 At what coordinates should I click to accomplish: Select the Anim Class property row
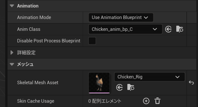pyautogui.click(x=97, y=29)
